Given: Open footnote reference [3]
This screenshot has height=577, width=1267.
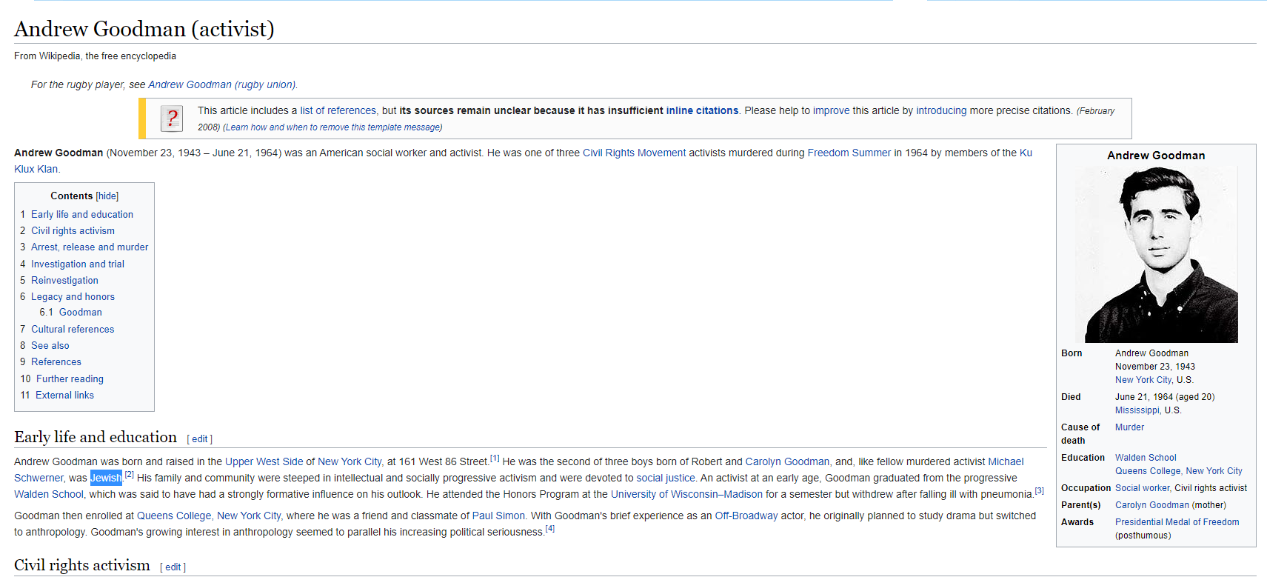Looking at the screenshot, I should coord(1039,490).
